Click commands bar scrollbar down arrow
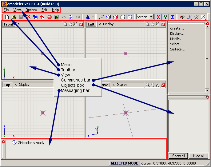The height and width of the screenshot is (167, 211). click(x=207, y=90)
